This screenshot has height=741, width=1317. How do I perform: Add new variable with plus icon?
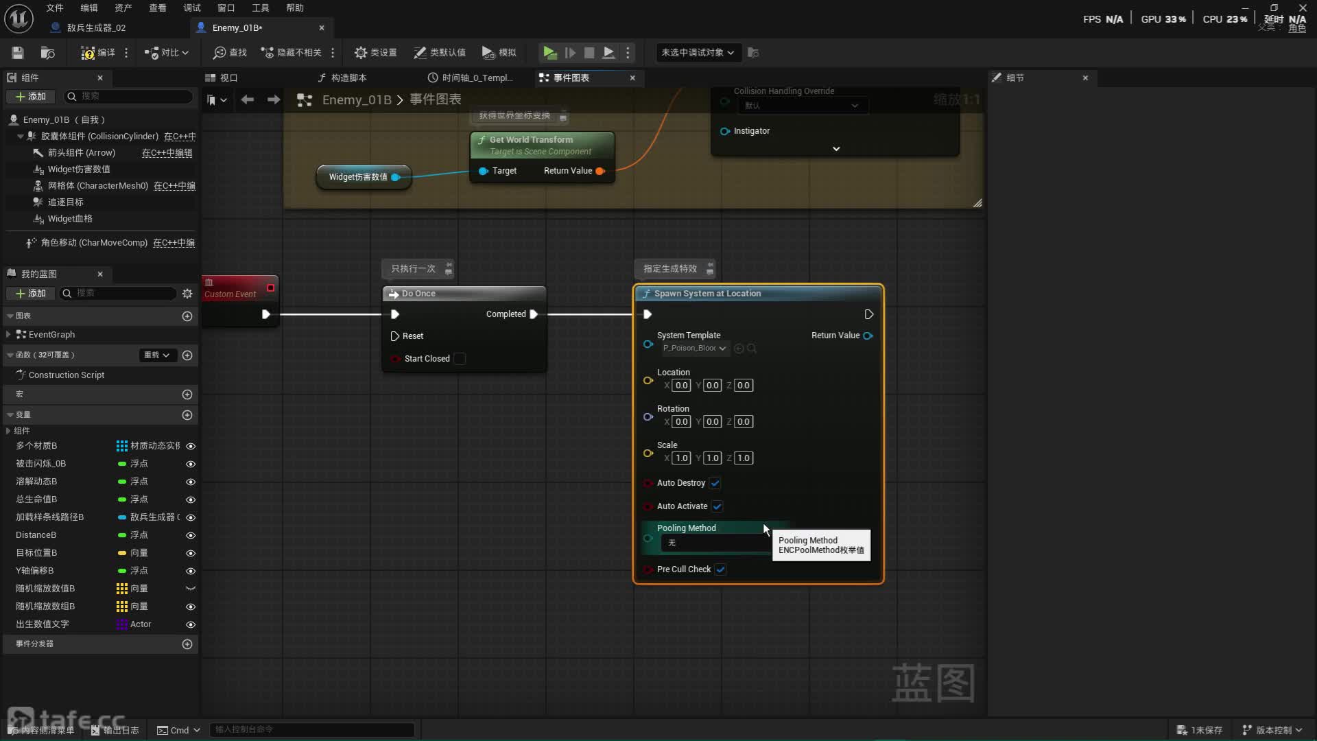click(187, 415)
